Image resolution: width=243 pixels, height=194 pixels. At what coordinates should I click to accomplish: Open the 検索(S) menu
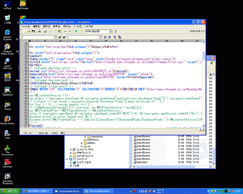[56, 26]
